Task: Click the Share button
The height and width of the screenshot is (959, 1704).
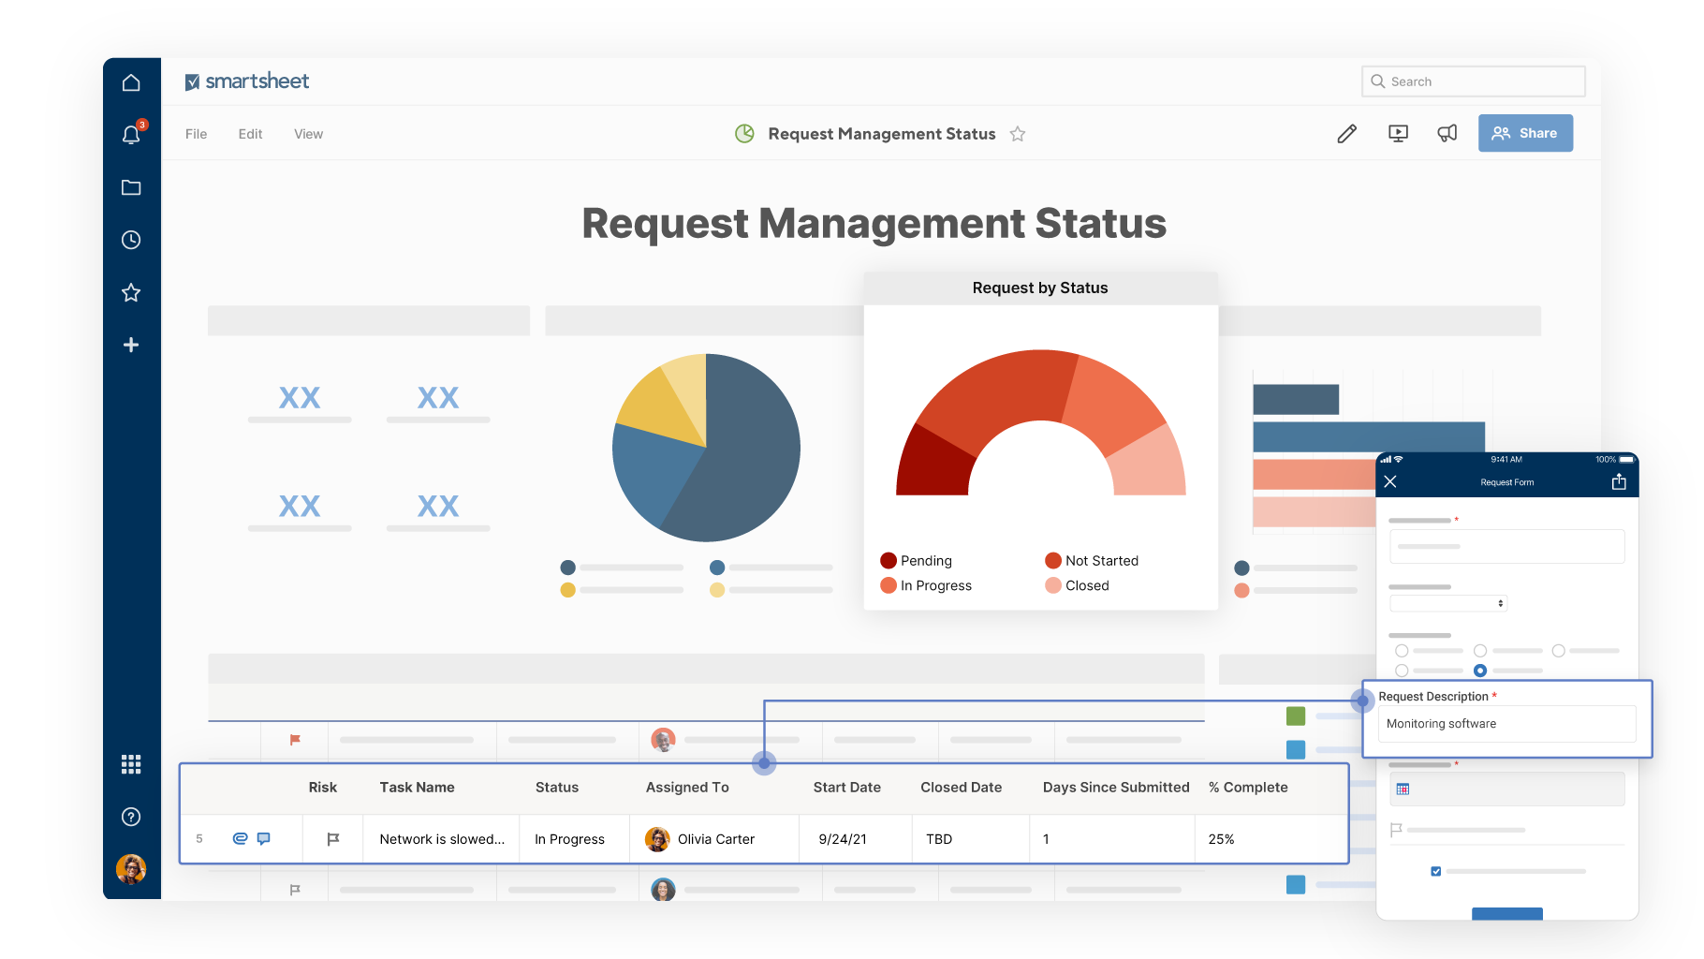Action: point(1525,133)
